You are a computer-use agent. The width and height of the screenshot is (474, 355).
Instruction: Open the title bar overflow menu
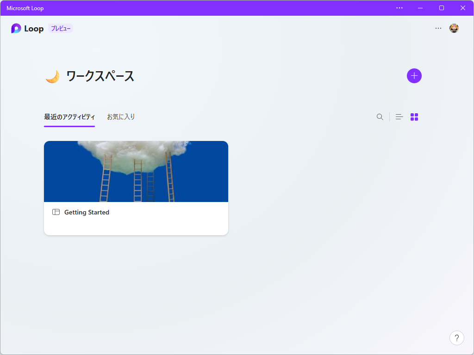coord(399,8)
